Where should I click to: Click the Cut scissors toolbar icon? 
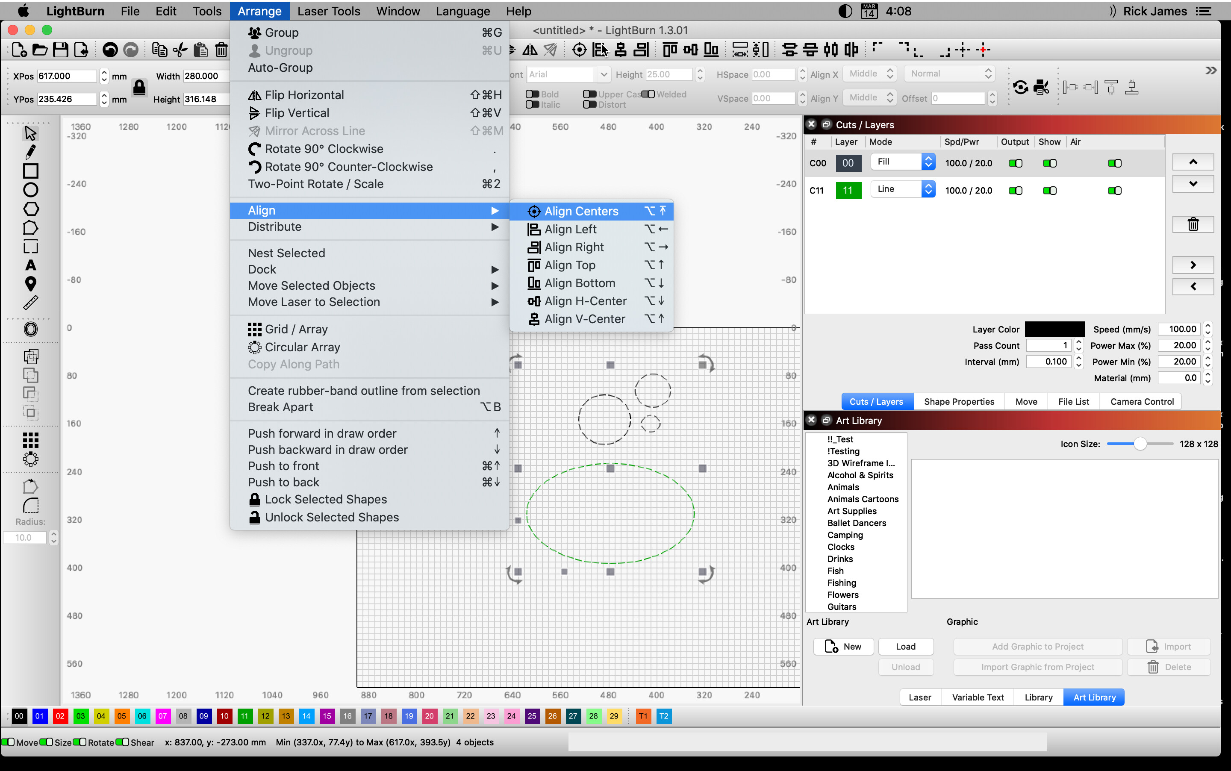180,50
